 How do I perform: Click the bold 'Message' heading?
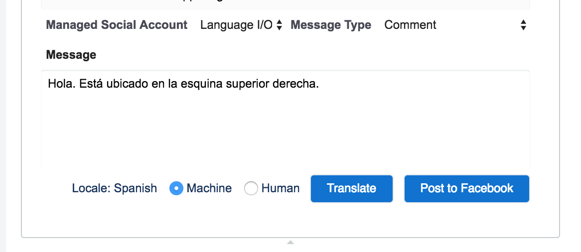[x=71, y=55]
